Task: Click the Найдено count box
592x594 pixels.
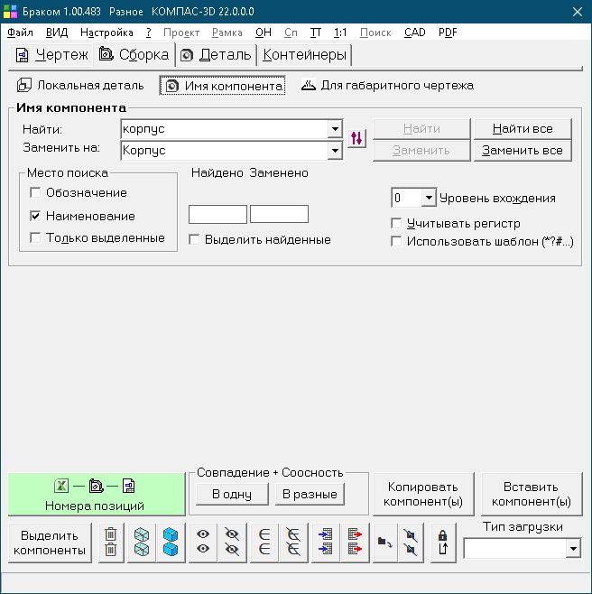Action: click(x=217, y=215)
